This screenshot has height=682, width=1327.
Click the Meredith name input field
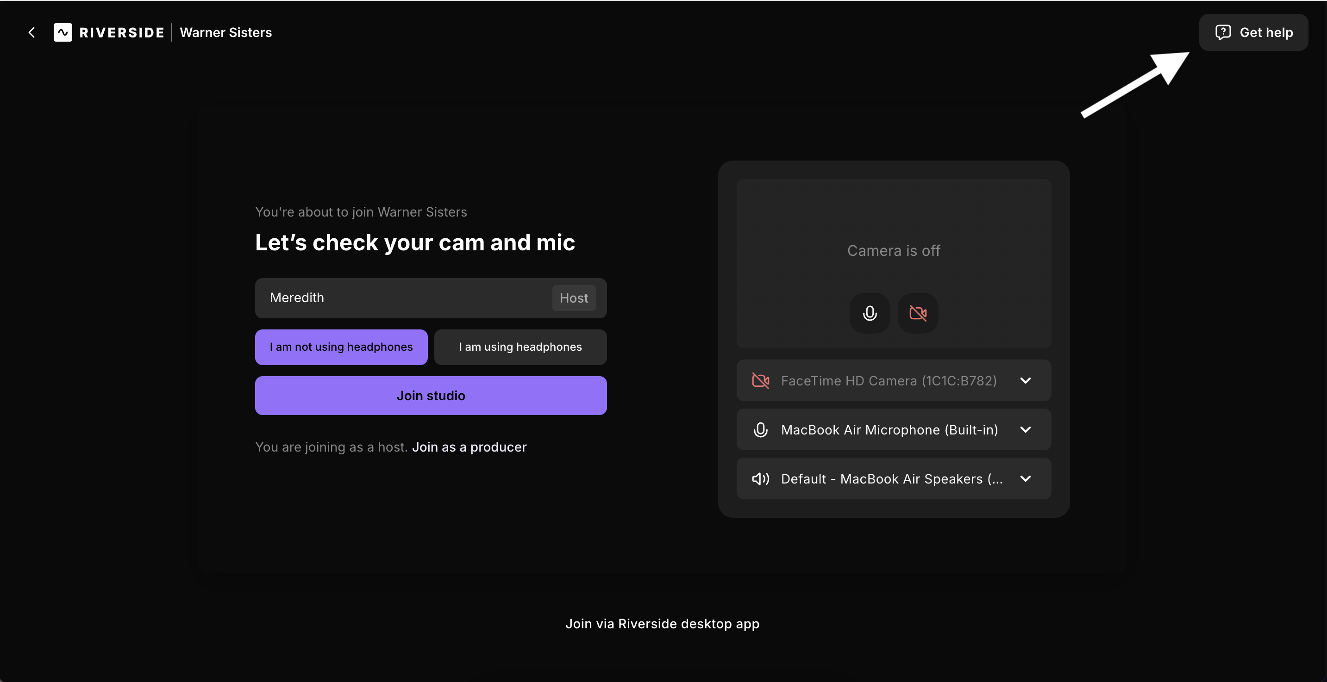402,298
